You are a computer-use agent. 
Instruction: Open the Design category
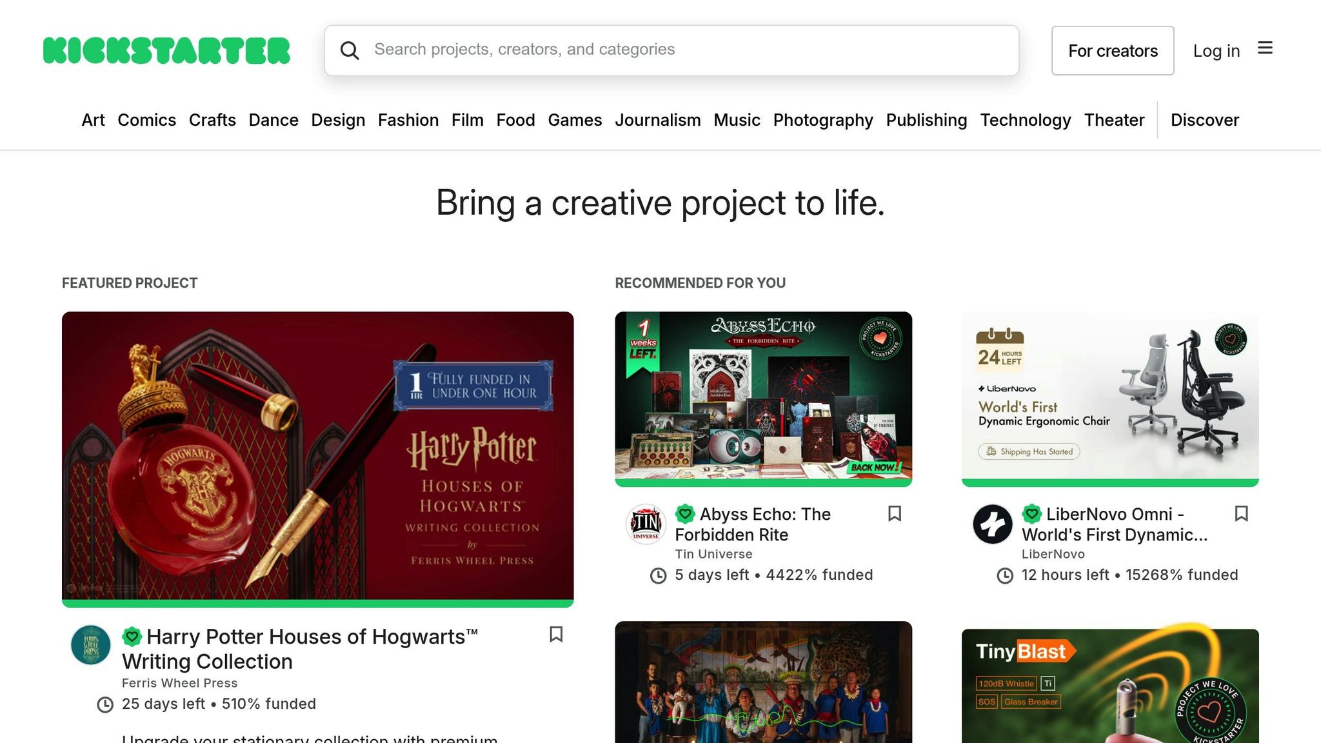pyautogui.click(x=338, y=120)
